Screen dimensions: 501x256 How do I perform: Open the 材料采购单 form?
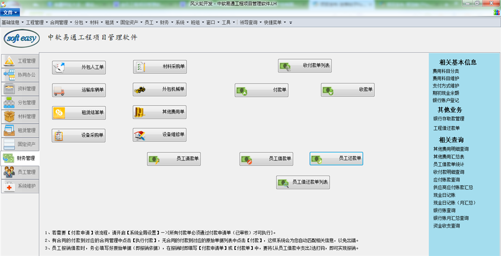[x=160, y=66]
